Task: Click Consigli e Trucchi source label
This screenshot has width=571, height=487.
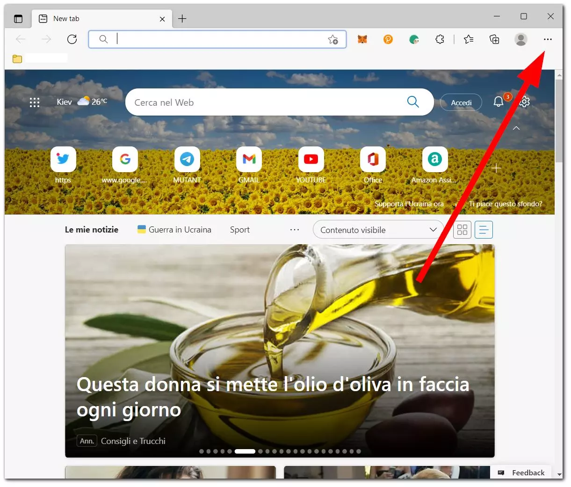Action: click(x=133, y=441)
